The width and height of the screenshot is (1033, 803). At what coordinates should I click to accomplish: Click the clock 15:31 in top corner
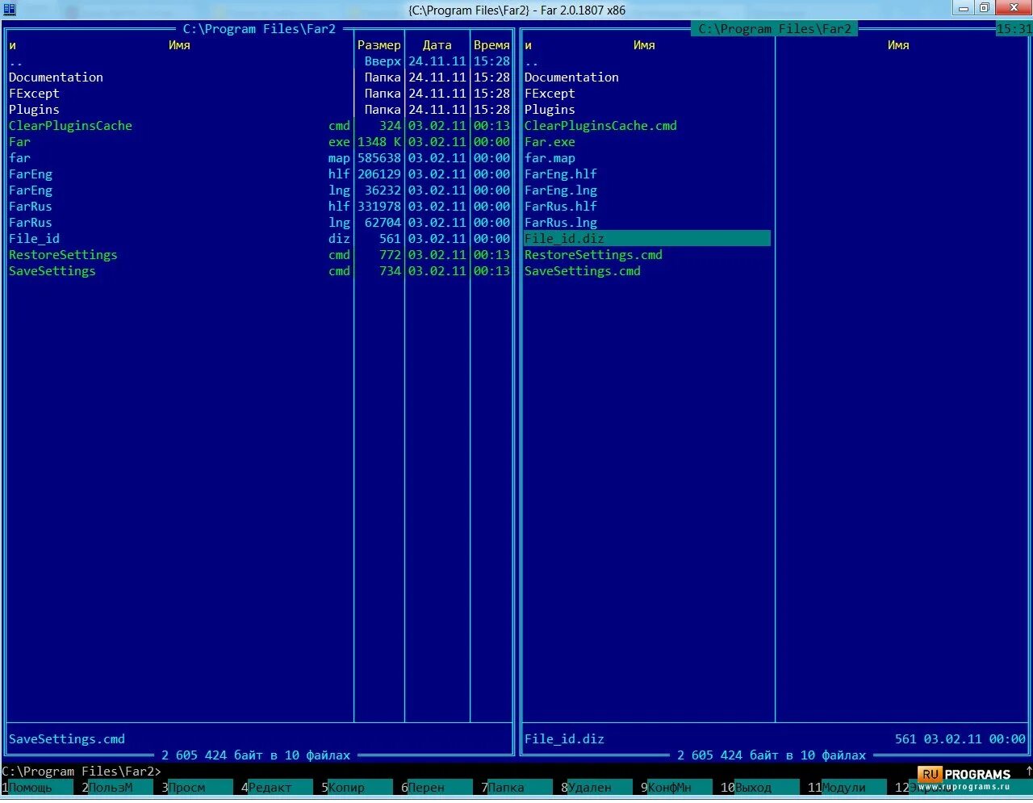[x=1014, y=29]
